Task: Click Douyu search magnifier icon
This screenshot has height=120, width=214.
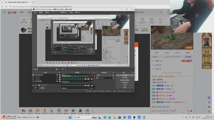Action: coord(160,12)
